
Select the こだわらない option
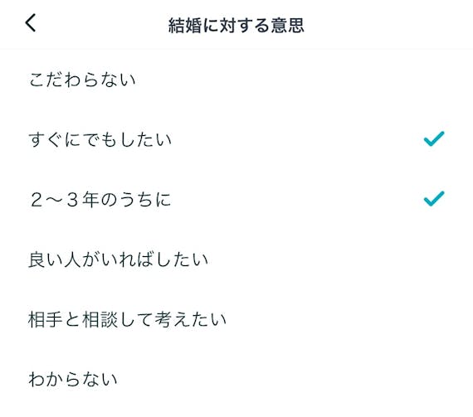[x=236, y=80]
